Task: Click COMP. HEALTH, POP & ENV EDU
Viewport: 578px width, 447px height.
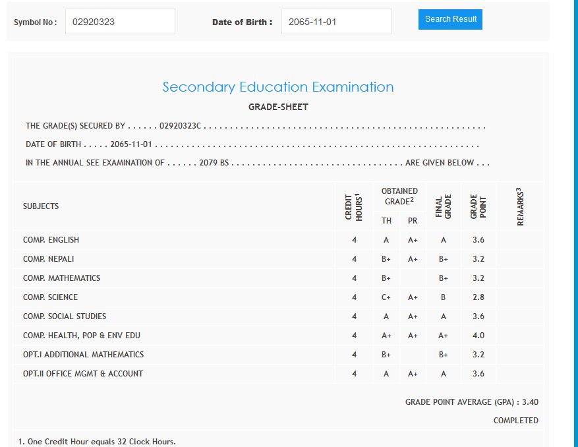Action: click(x=81, y=336)
